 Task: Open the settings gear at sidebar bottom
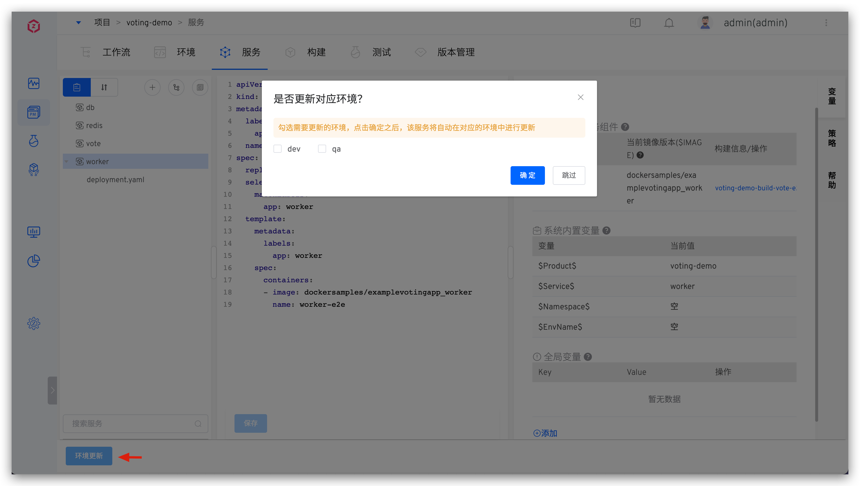[x=33, y=323]
